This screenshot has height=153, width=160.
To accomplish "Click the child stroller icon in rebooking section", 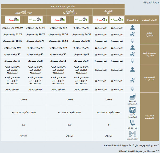I will tap(133, 34).
